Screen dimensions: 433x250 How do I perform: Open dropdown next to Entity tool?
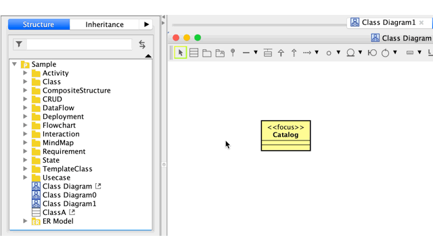point(360,52)
